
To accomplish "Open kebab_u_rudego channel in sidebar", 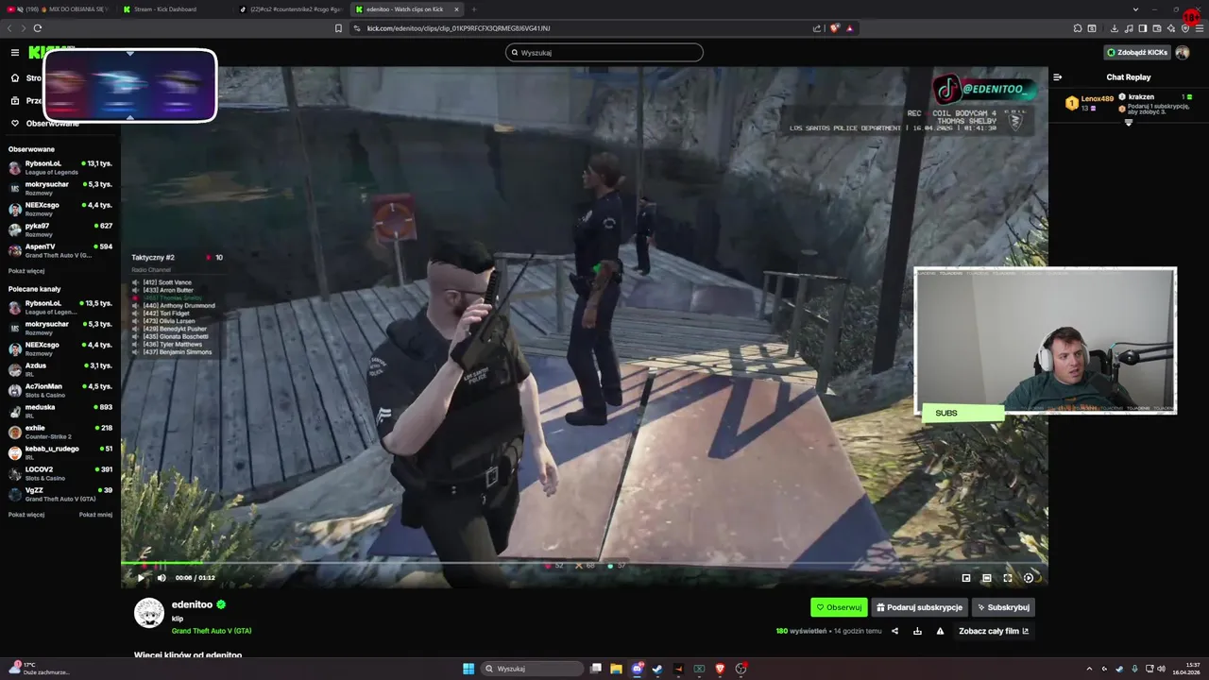I will (x=60, y=453).
